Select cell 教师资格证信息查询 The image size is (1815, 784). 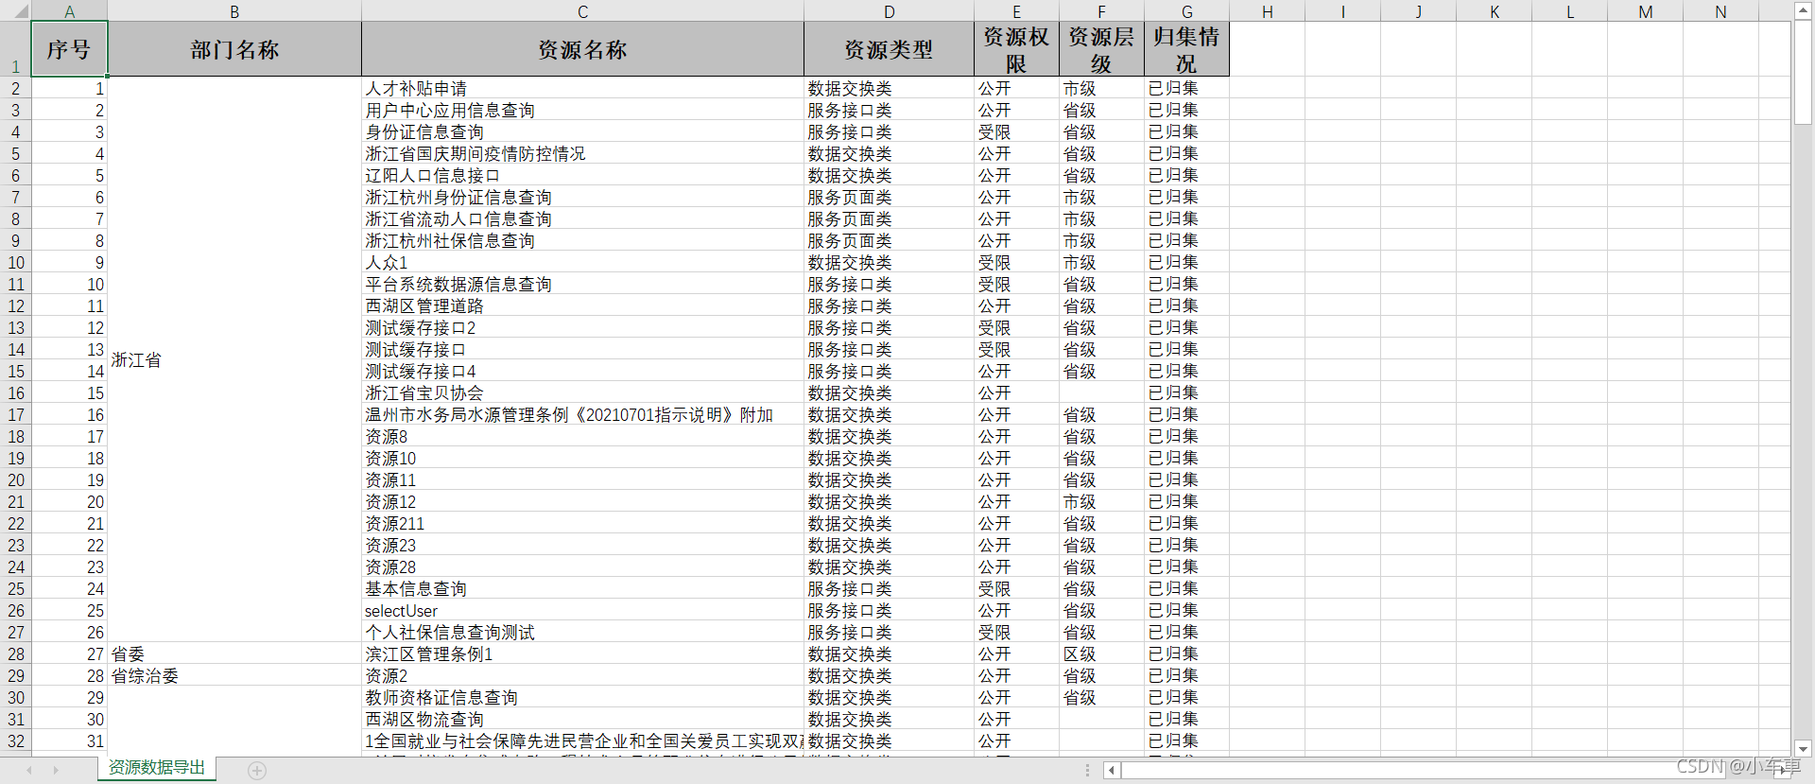coord(582,697)
